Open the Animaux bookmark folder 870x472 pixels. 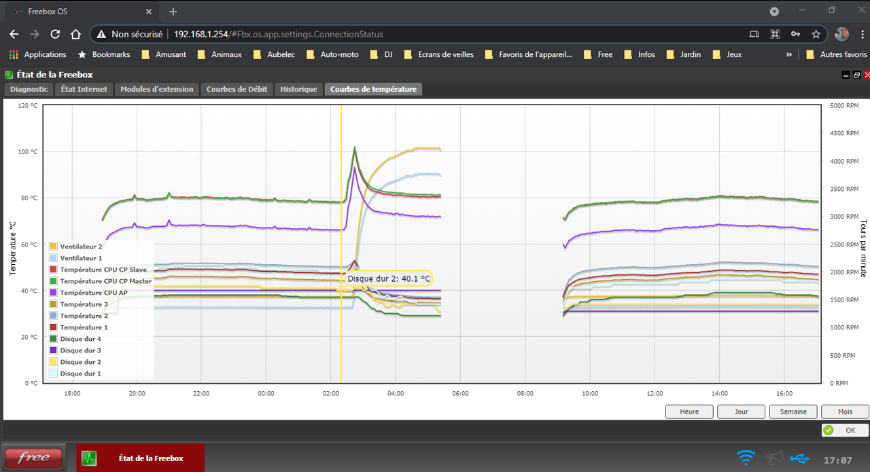[219, 54]
